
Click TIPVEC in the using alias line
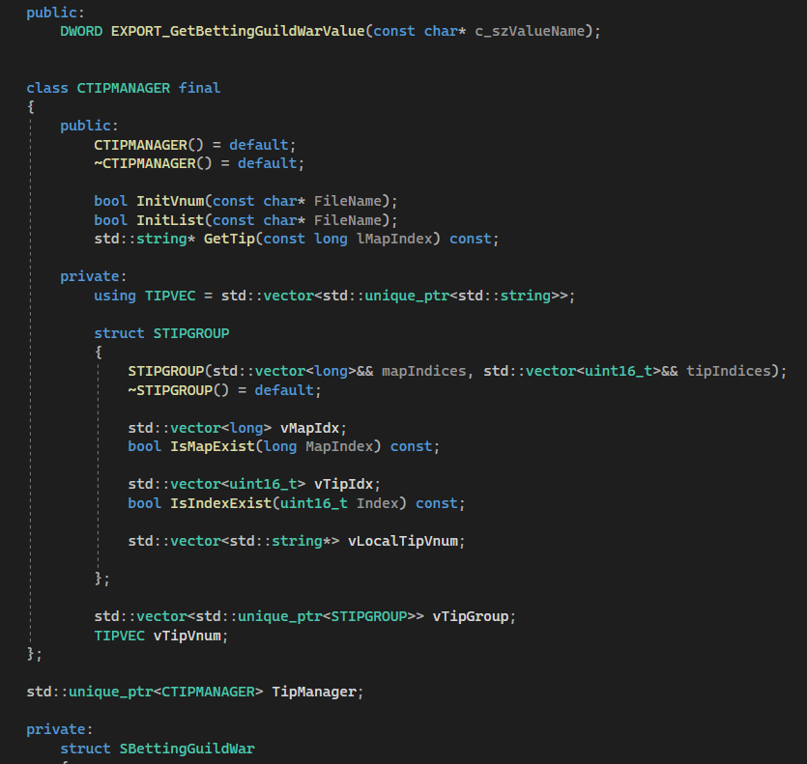[170, 296]
